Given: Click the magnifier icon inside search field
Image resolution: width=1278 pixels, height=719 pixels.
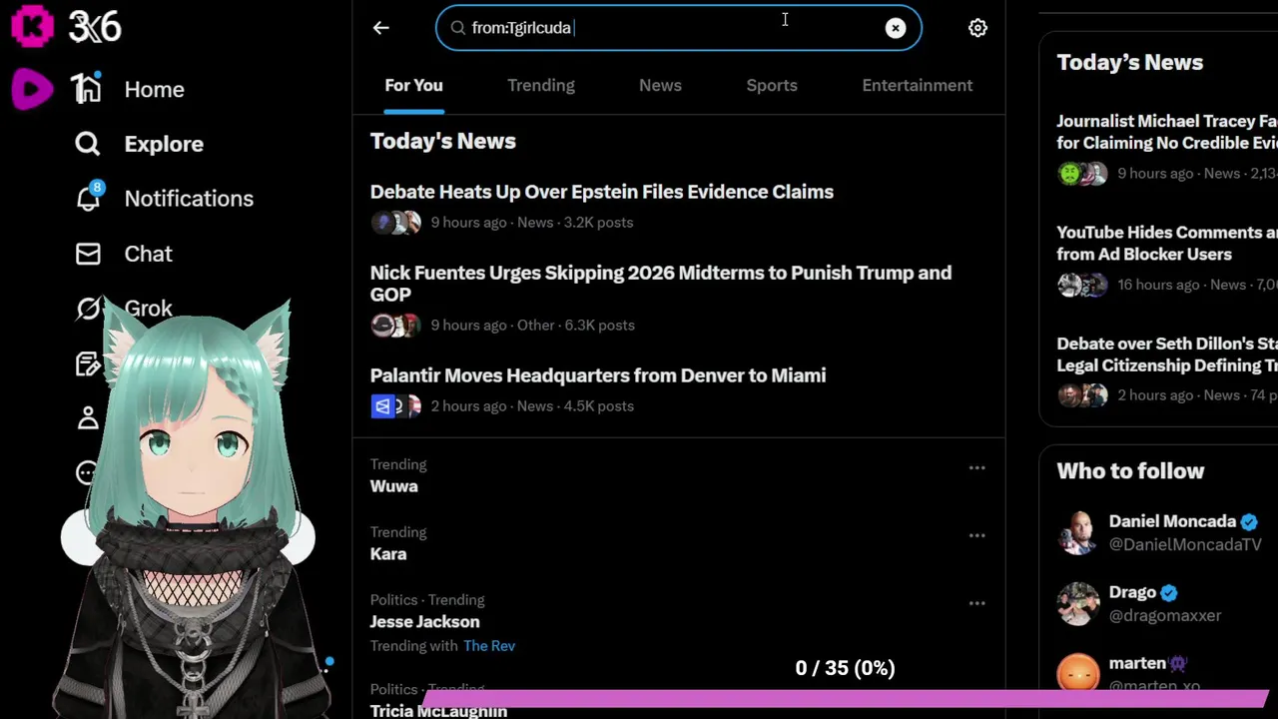Looking at the screenshot, I should (x=458, y=28).
